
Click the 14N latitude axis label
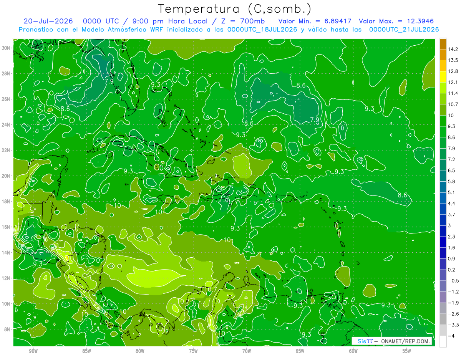[6, 252]
